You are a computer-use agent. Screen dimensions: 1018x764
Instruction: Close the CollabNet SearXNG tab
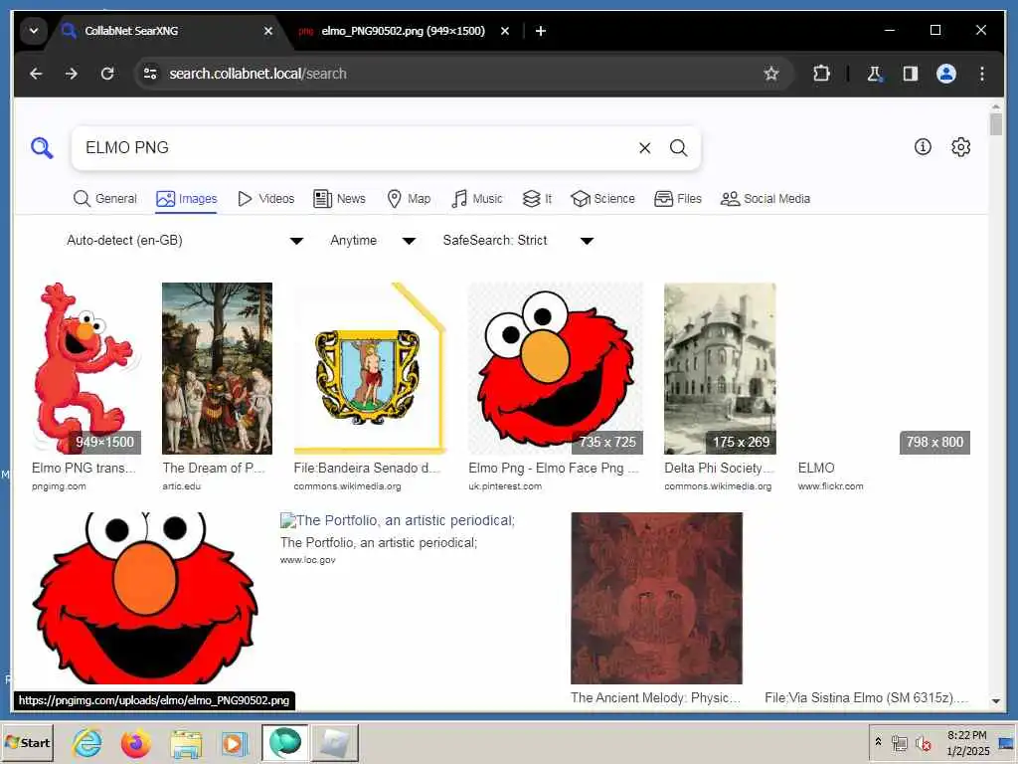(268, 31)
